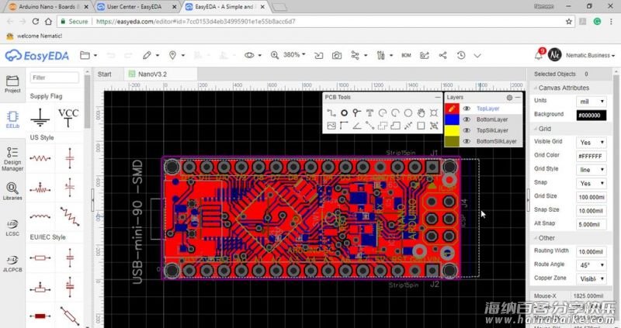
Task: Open the EELib sidebar panel
Action: (x=12, y=119)
